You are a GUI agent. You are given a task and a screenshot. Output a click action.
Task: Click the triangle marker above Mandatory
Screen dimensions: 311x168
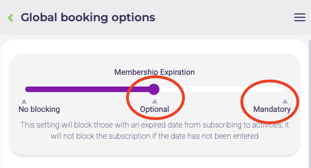pyautogui.click(x=285, y=101)
